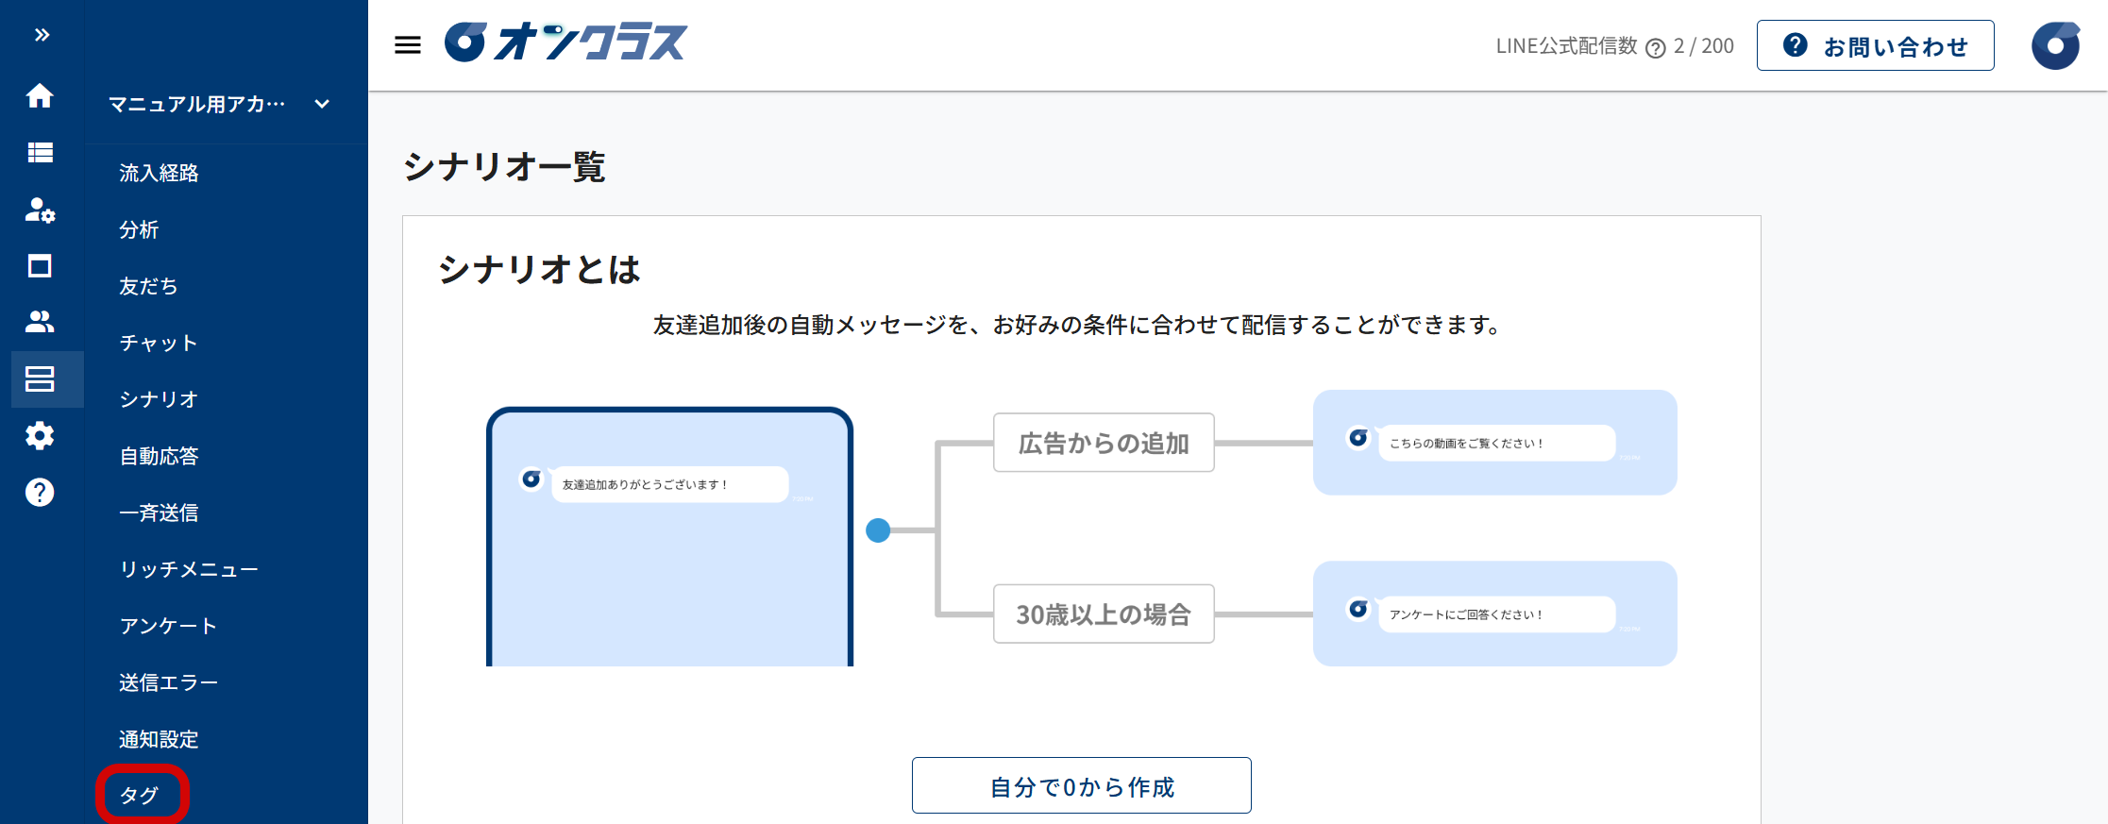Select the window square icon in the sidebar
2108x824 pixels.
[x=40, y=266]
